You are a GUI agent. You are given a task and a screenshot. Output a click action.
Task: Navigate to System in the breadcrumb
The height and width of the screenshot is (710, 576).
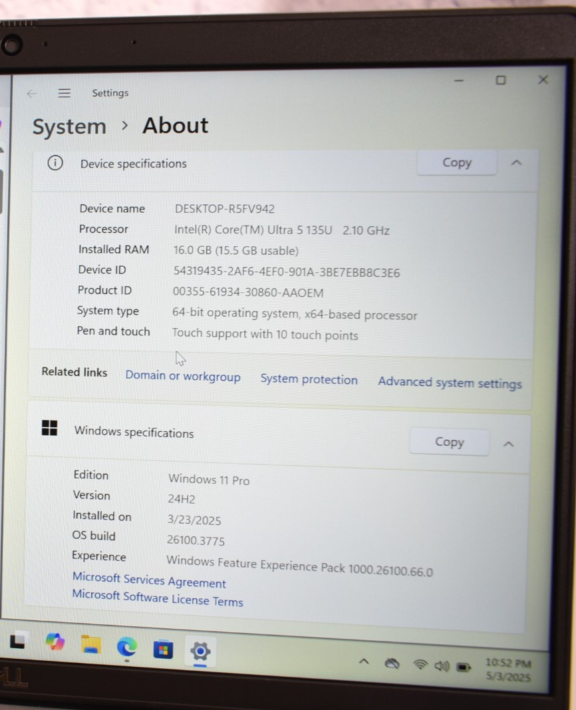coord(69,126)
